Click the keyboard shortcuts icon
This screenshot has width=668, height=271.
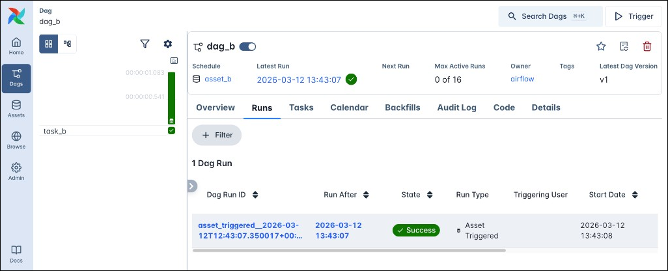pos(174,61)
